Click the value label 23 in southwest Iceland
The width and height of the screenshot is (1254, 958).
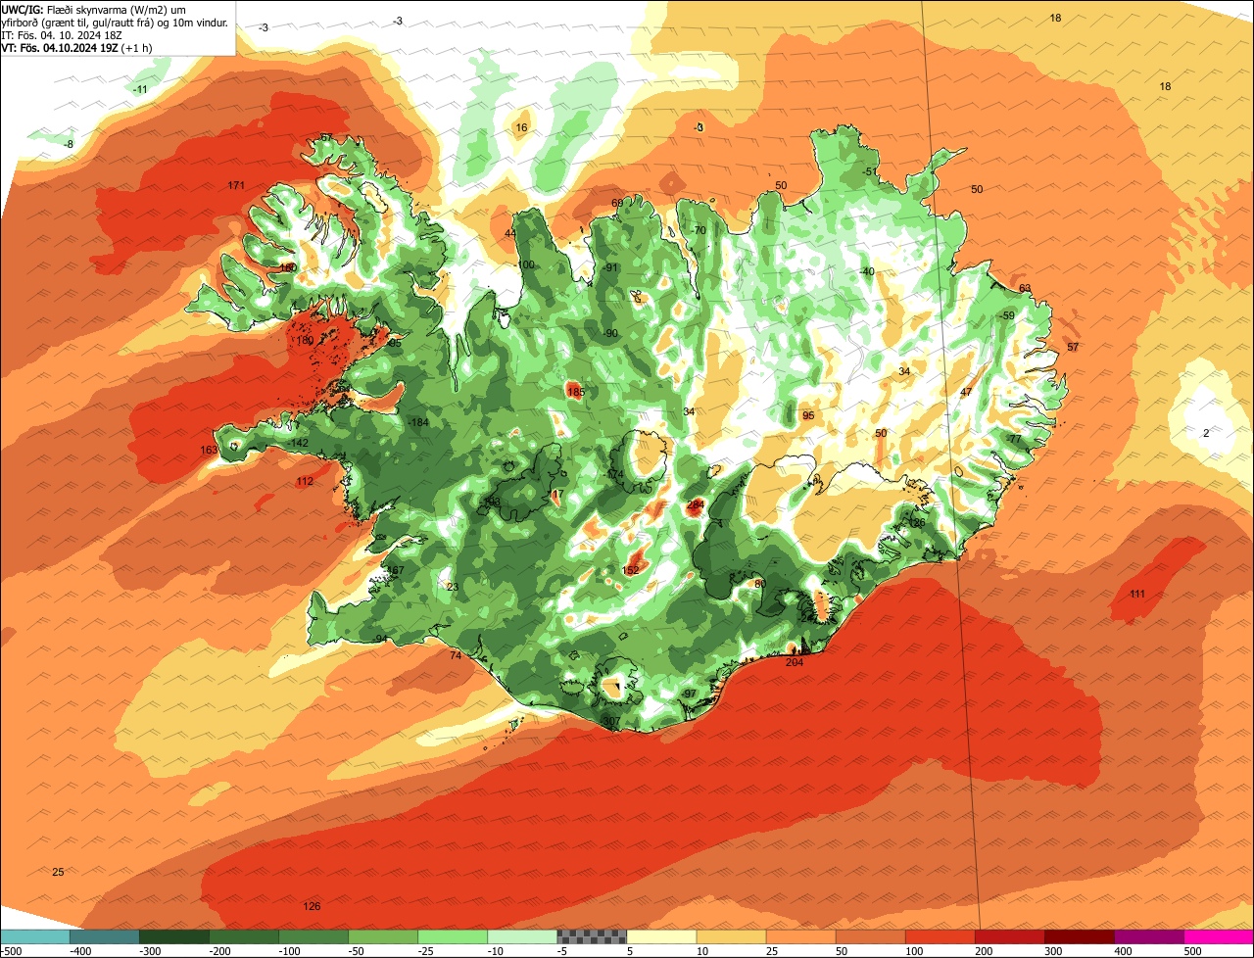tap(453, 587)
